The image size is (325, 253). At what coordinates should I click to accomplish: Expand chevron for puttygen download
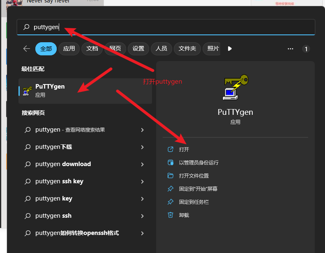(143, 164)
